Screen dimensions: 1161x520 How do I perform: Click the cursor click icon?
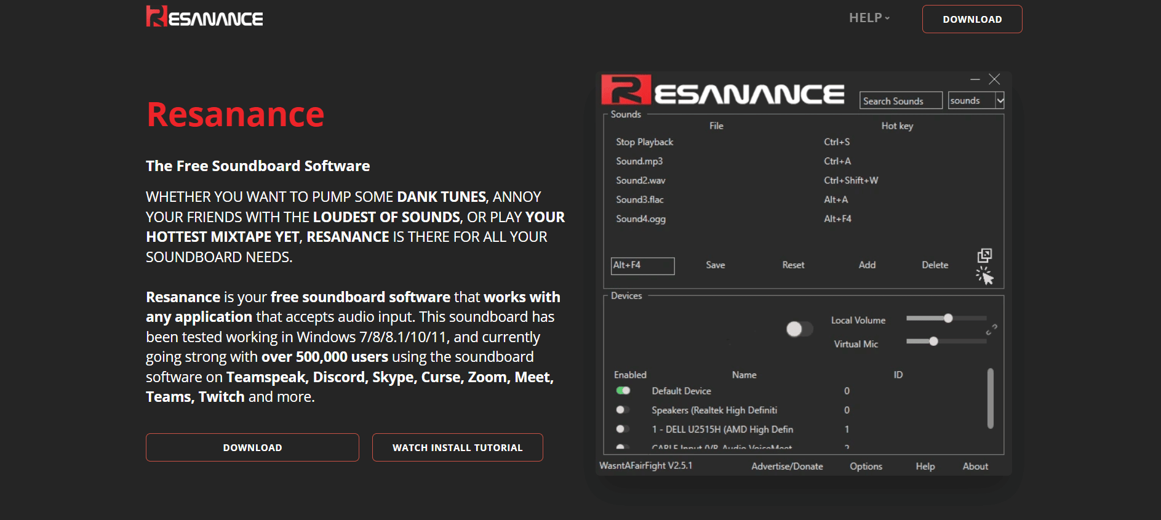[x=984, y=276]
